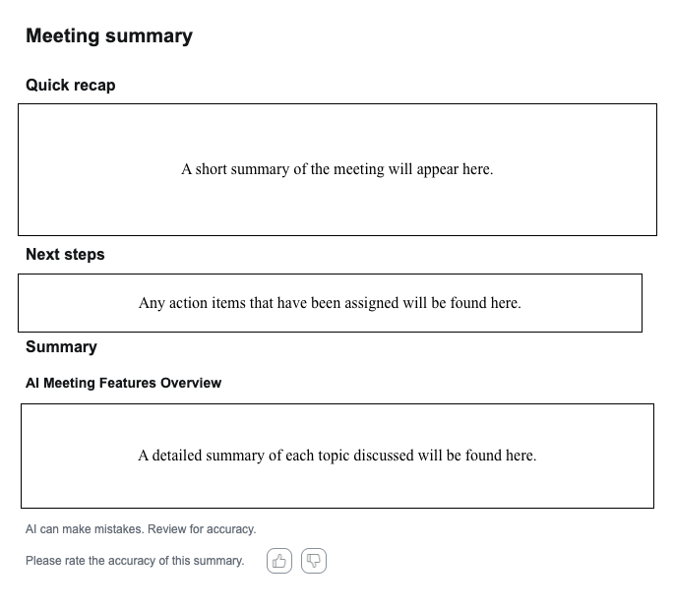Click the AI Meeting Features Overview subheading
674x610 pixels.
124,383
